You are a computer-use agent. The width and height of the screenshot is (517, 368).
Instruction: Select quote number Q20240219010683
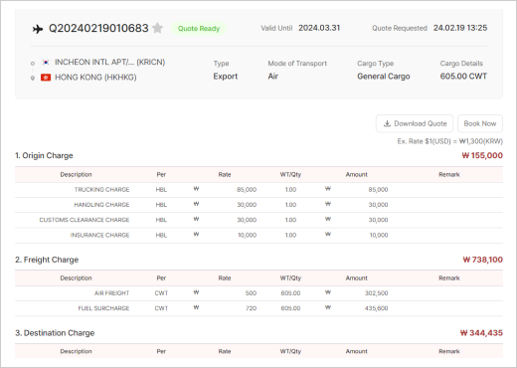click(98, 28)
